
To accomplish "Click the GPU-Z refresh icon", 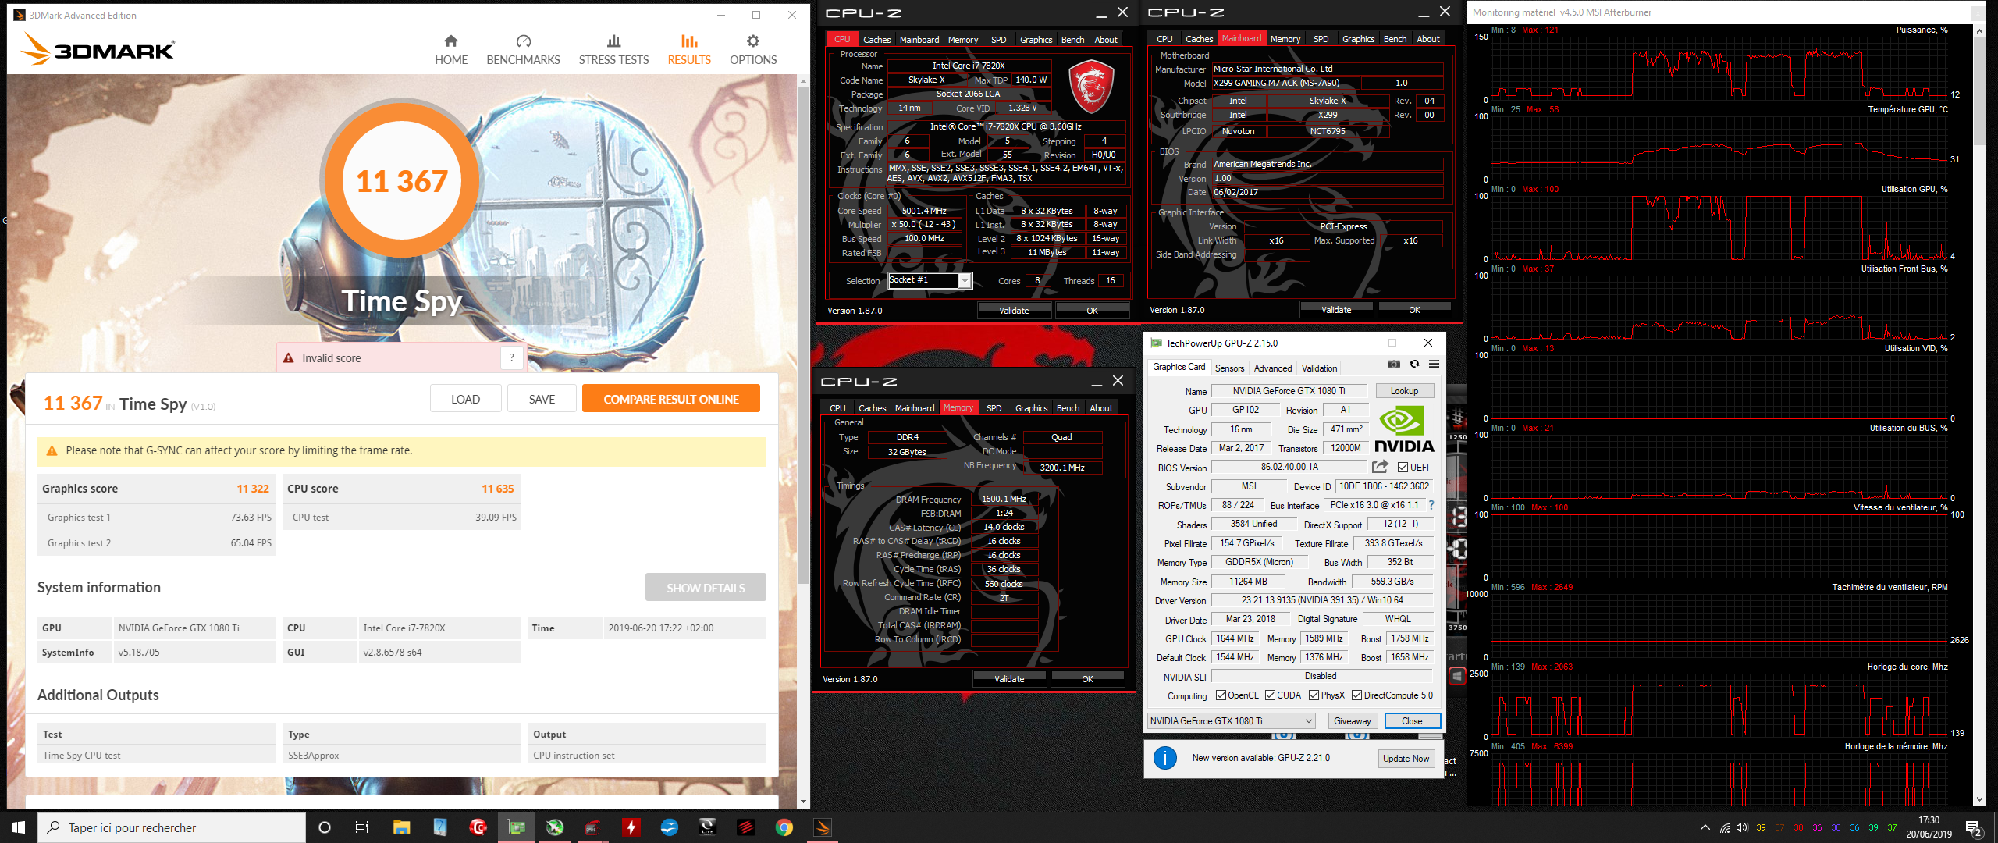I will 1414,365.
